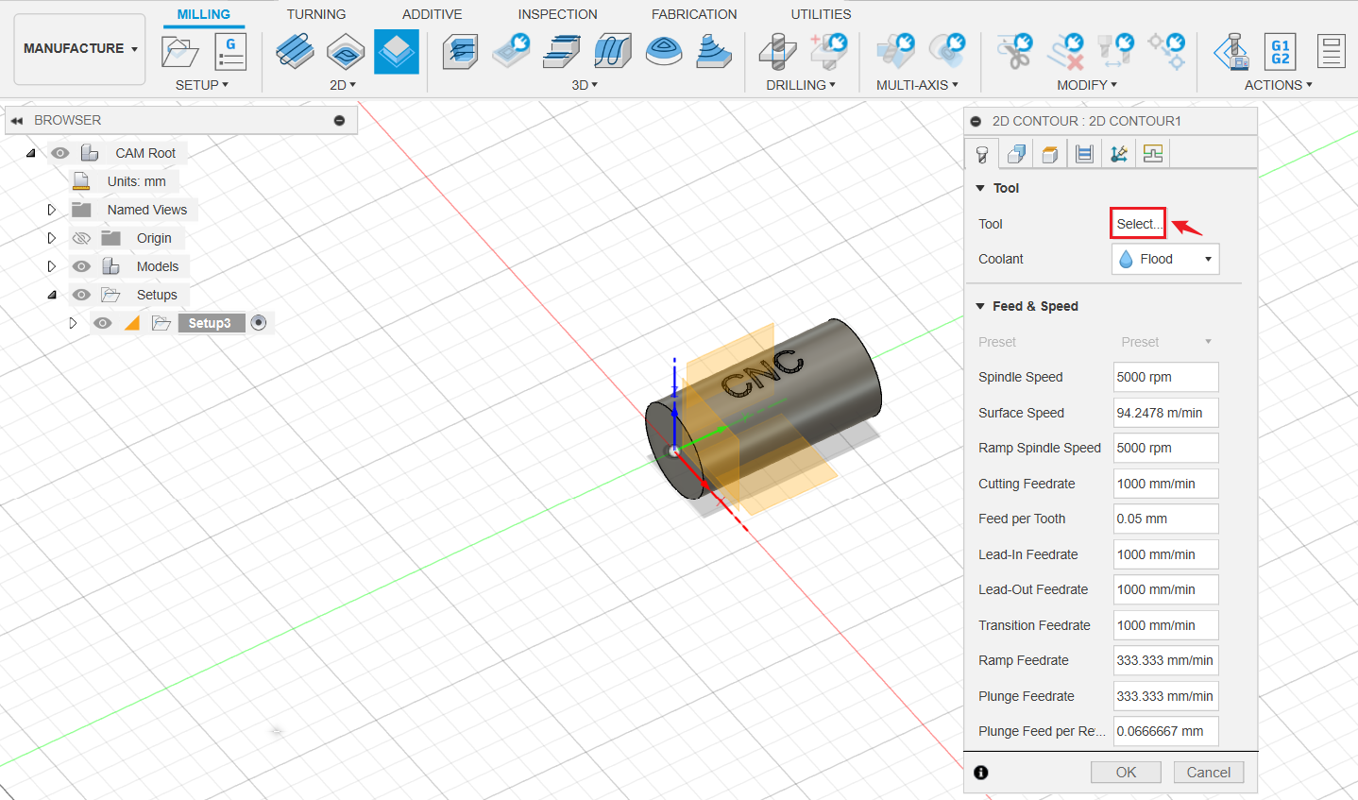
Task: Click inside the Spindle Speed input field
Action: tap(1164, 377)
